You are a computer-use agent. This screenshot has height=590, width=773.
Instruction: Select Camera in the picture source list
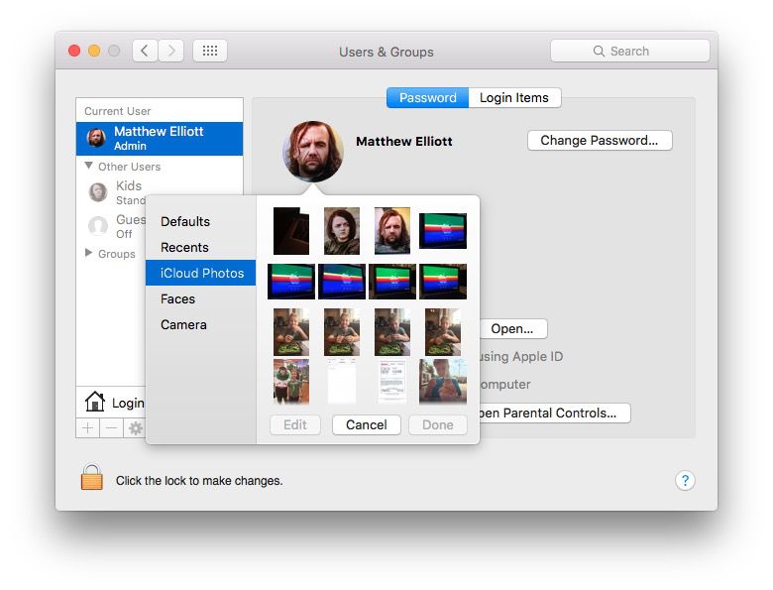point(183,324)
